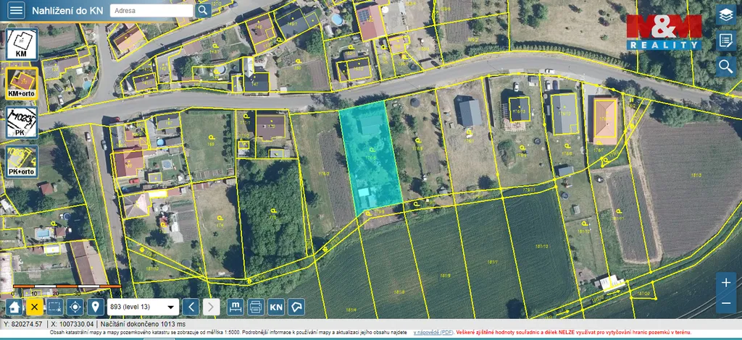Zoom in with the plus button
Screen dimensions: 742x340
[726, 282]
